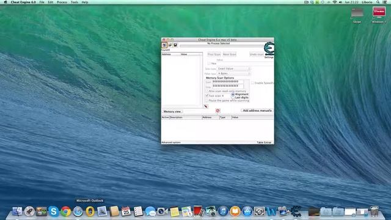This screenshot has width=391, height=220.
Task: Launch iTunes from the dock
Action: [223, 211]
